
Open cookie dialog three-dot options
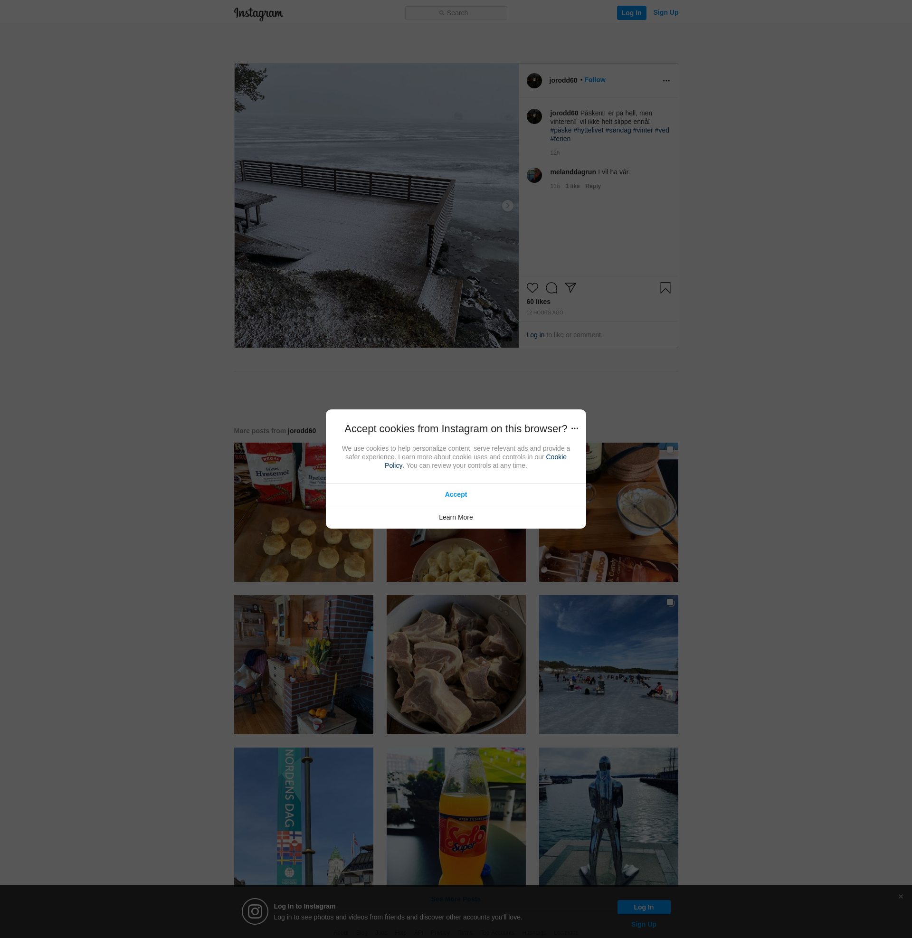[x=575, y=428]
